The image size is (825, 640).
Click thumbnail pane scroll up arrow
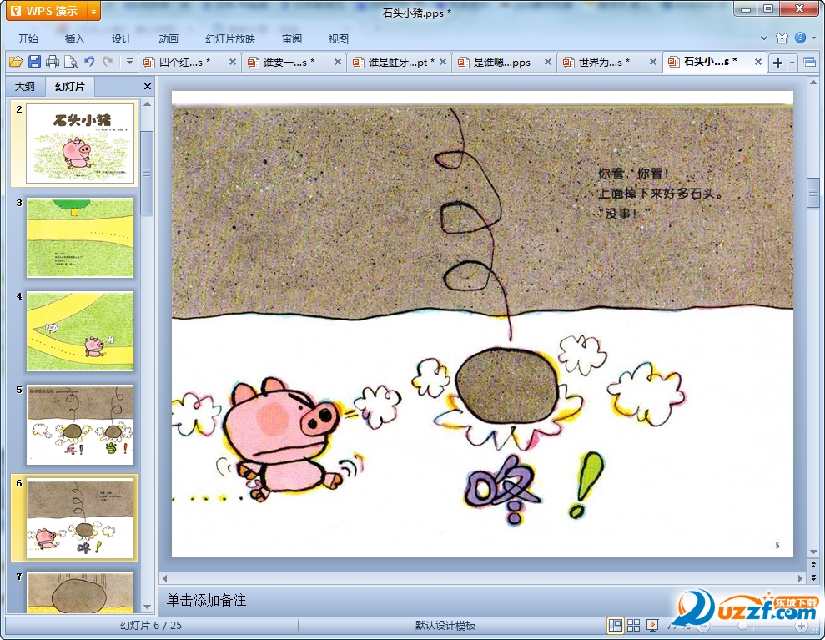point(148,103)
